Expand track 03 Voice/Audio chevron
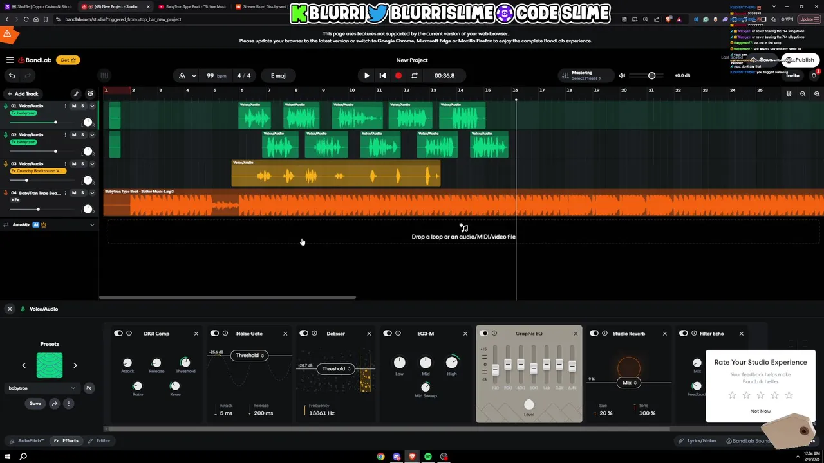 pos(92,164)
